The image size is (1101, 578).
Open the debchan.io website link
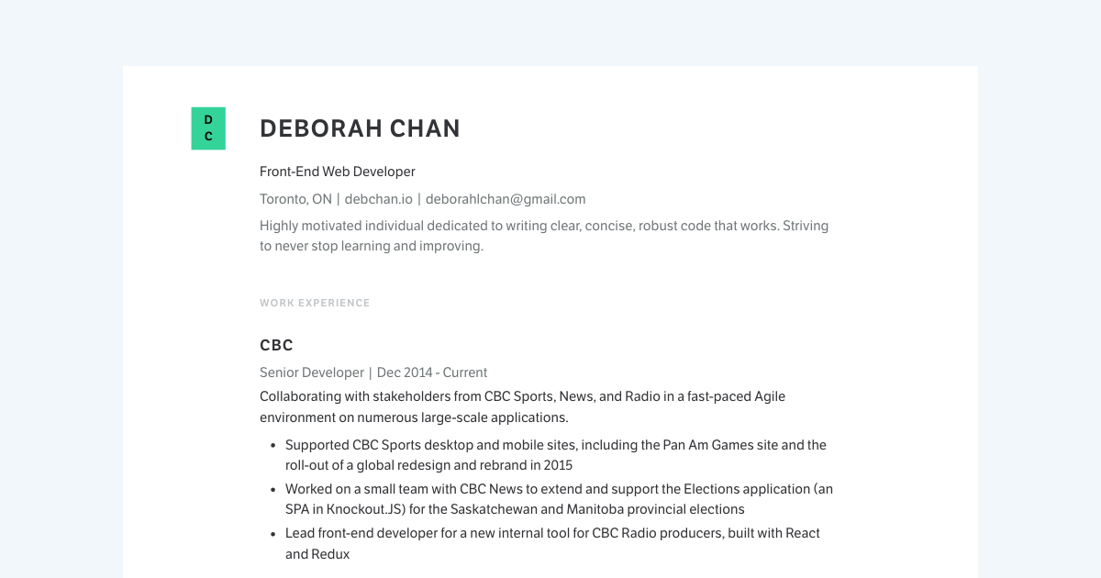click(x=378, y=199)
